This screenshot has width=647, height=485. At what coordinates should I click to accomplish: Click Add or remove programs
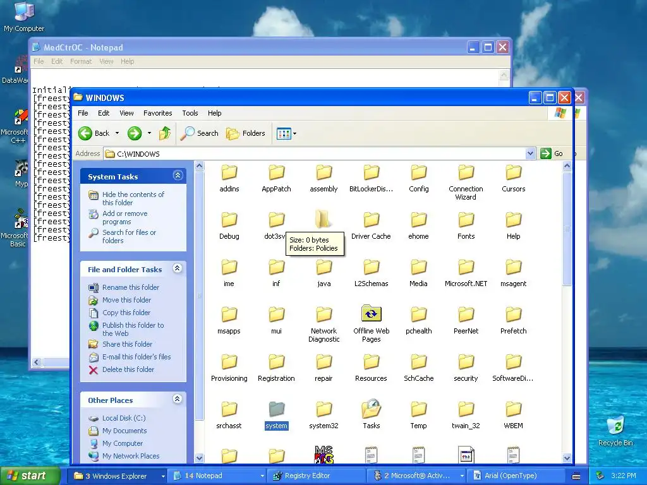click(x=125, y=217)
